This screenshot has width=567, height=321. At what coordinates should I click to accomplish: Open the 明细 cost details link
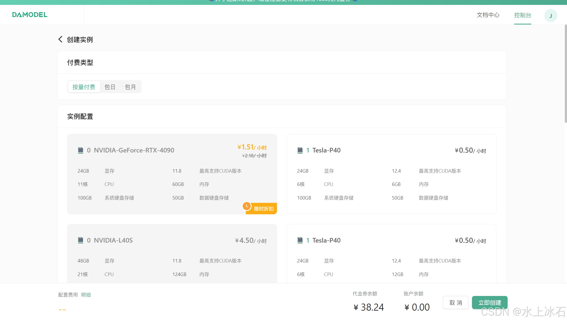coord(86,295)
